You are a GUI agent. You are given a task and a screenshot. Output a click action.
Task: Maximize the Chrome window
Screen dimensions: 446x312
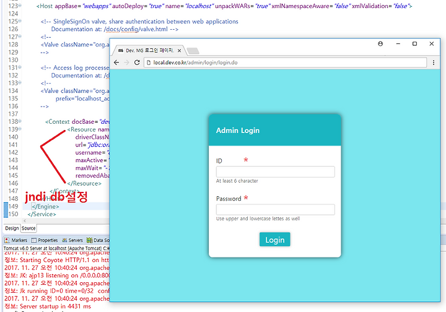[x=414, y=44]
